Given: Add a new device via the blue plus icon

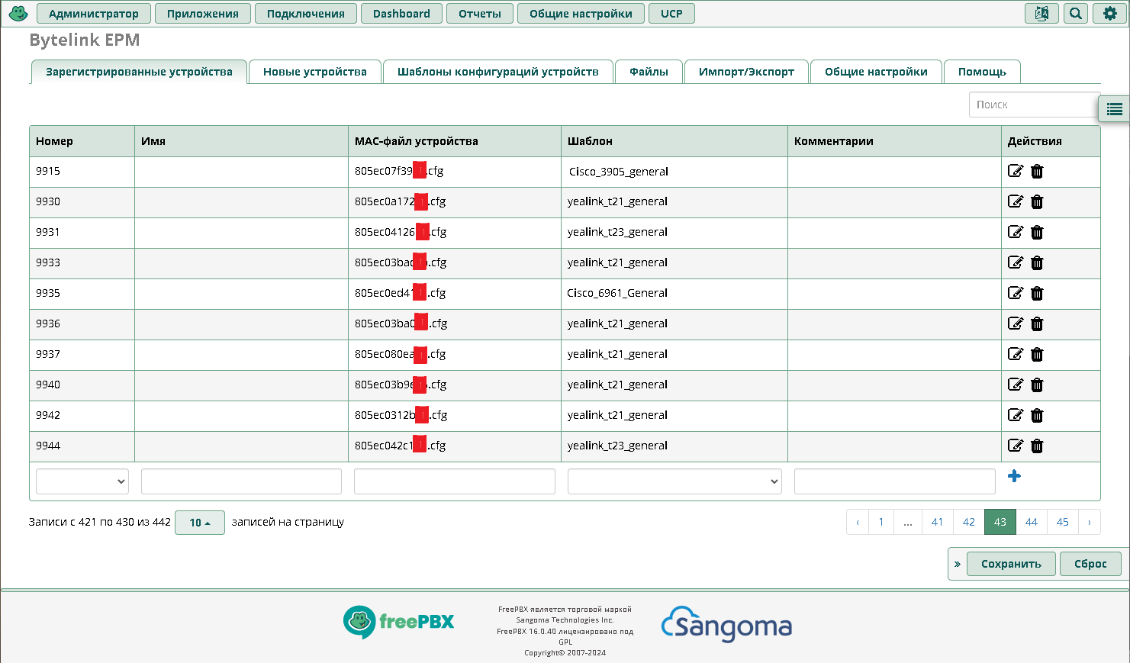Looking at the screenshot, I should pos(1014,475).
